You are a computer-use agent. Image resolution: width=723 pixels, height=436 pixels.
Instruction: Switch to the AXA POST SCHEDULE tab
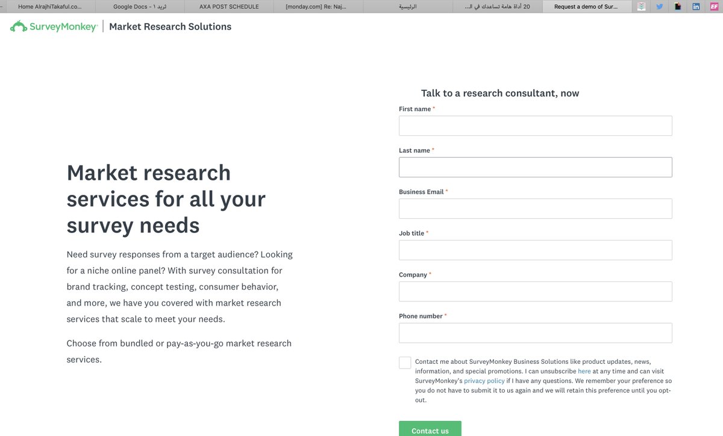click(229, 7)
